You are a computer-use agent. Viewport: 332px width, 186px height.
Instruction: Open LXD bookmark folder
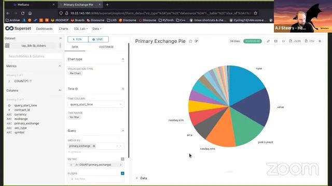click(112, 20)
